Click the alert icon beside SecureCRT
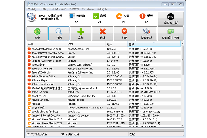The height and width of the screenshot is (138, 207). 29,68
